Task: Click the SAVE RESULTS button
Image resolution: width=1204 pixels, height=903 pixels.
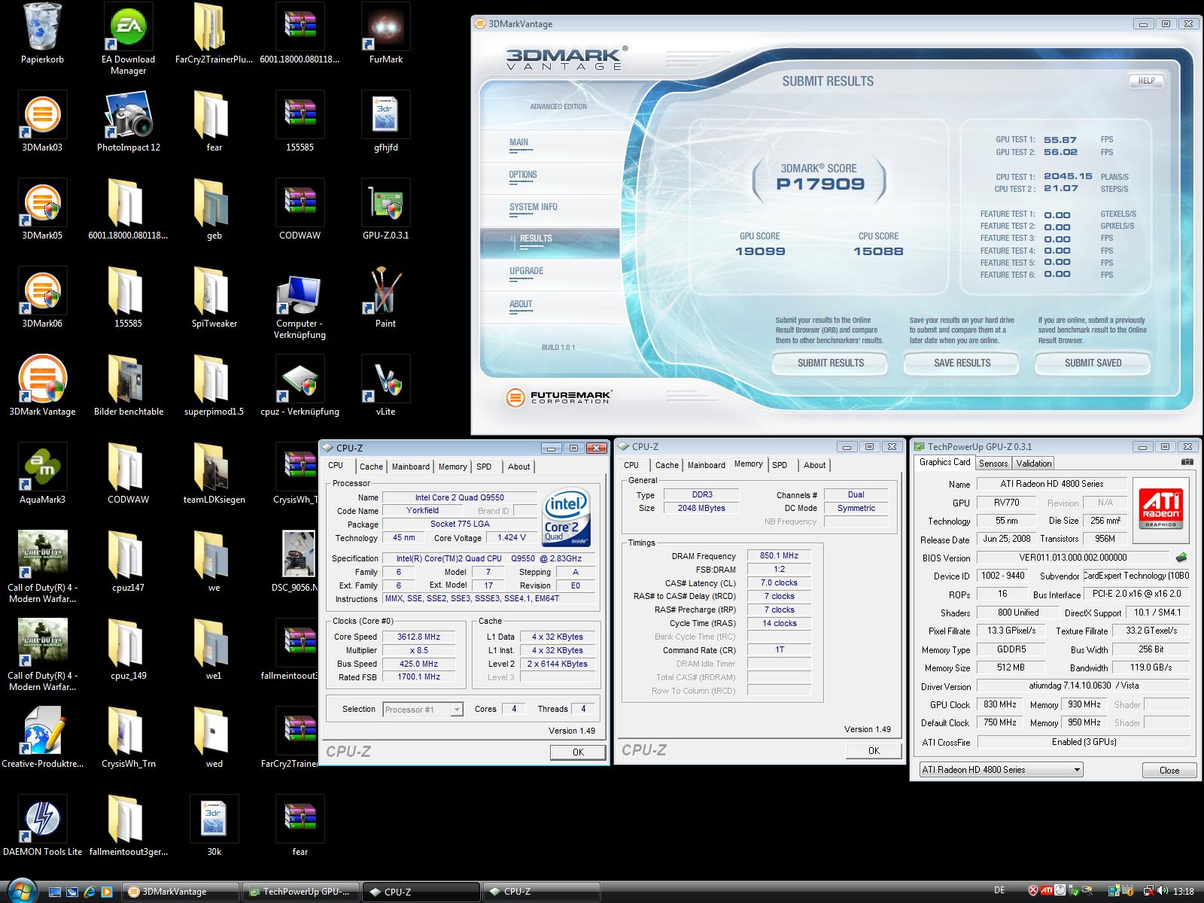Action: (x=962, y=363)
